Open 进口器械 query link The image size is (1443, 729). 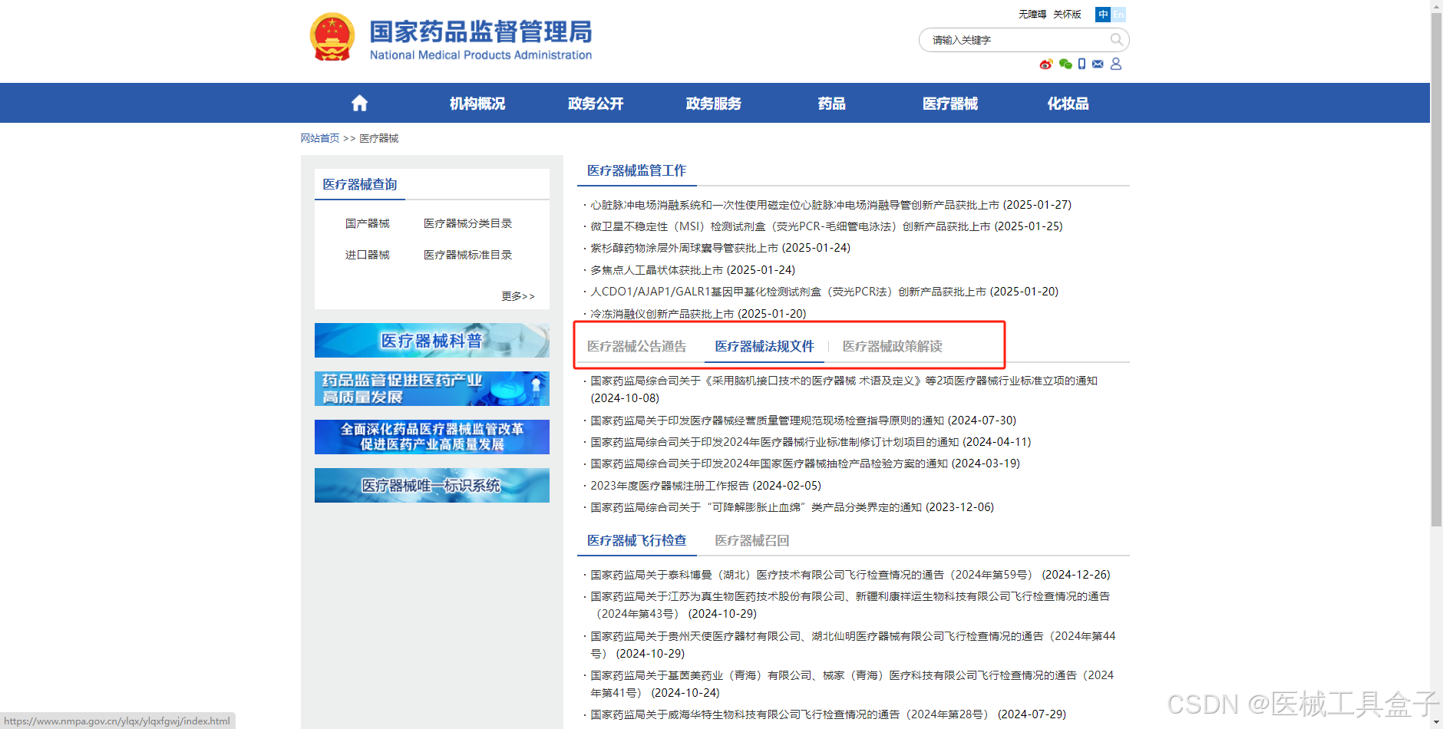(x=367, y=255)
